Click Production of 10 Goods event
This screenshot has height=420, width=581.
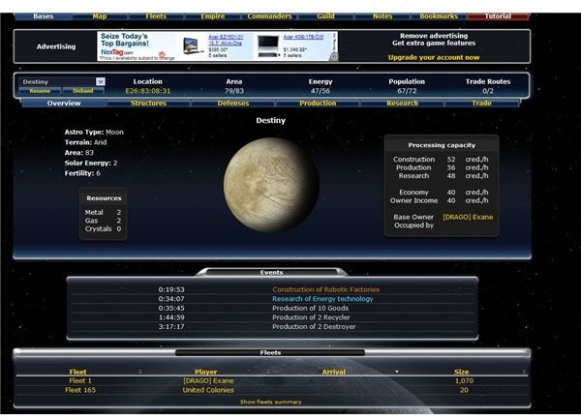[311, 308]
